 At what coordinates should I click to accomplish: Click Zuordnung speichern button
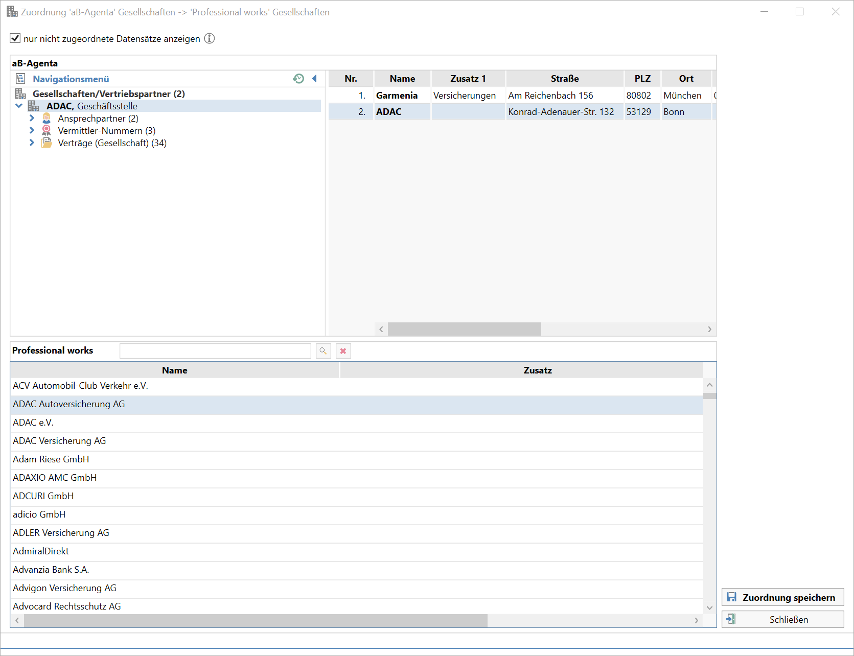click(x=782, y=597)
